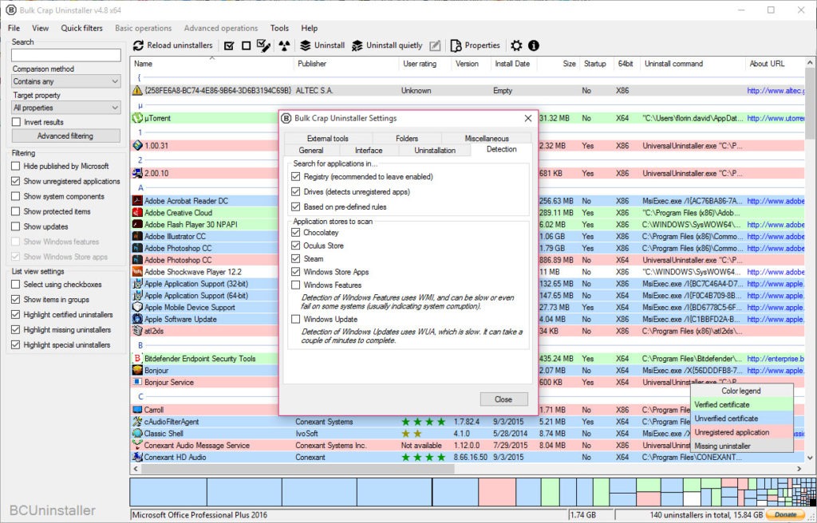Click the Adobe Flash Player 30 NPAPI icon
Screen dimensions: 817x523
[137, 225]
